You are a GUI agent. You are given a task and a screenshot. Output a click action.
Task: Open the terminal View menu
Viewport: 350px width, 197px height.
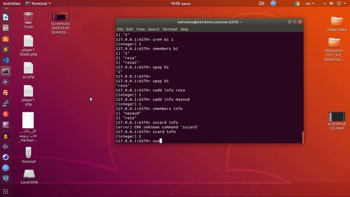tap(141, 29)
